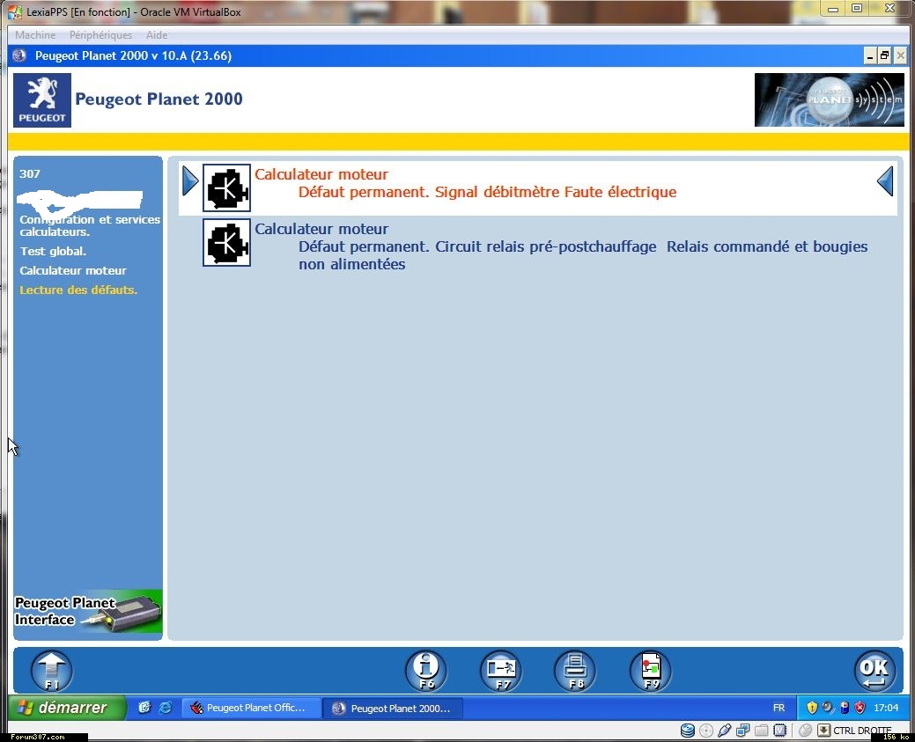Click engine icon beside pré-postchauffage relay fault

tap(226, 242)
